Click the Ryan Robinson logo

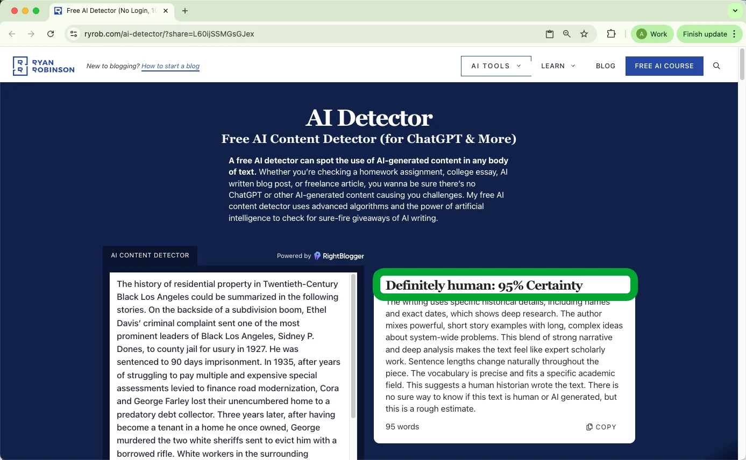click(x=43, y=65)
